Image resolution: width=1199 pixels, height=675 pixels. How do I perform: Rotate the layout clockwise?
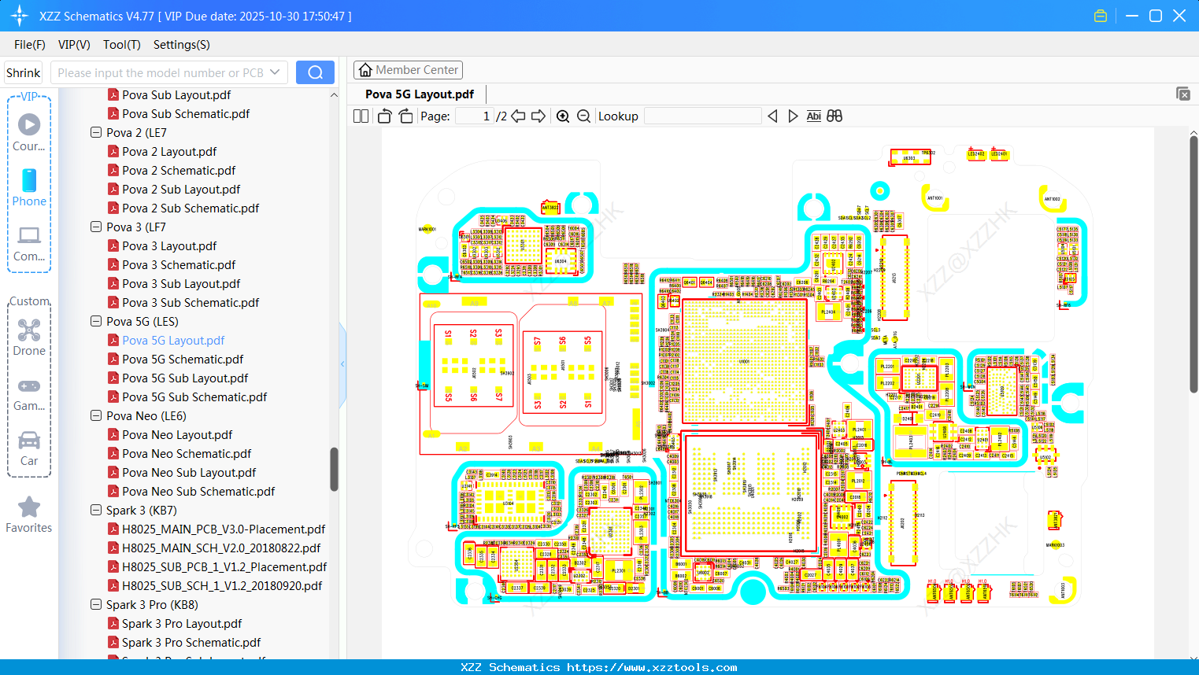(405, 116)
